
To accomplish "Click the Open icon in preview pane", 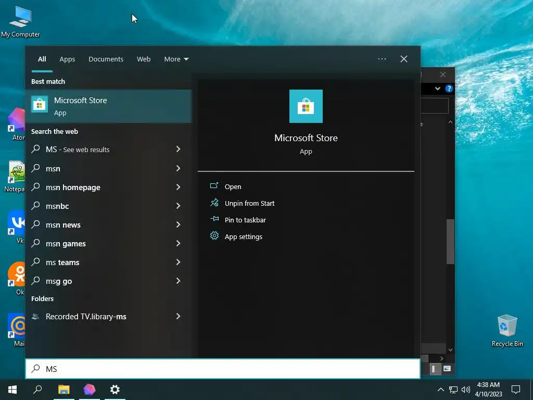I will click(x=214, y=186).
